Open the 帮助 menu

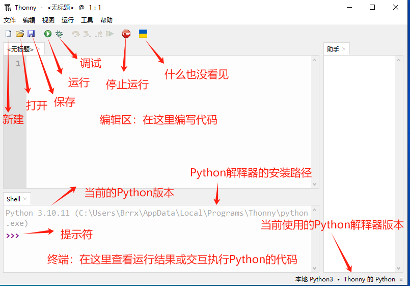tap(106, 20)
